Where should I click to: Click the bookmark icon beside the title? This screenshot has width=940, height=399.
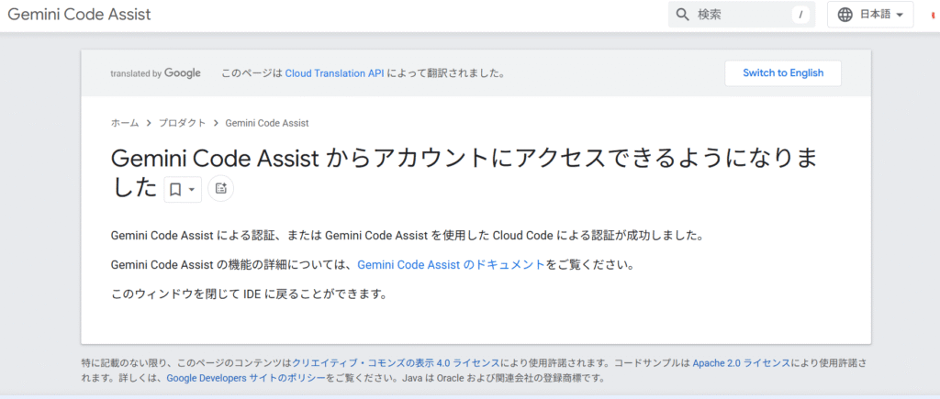pos(175,189)
